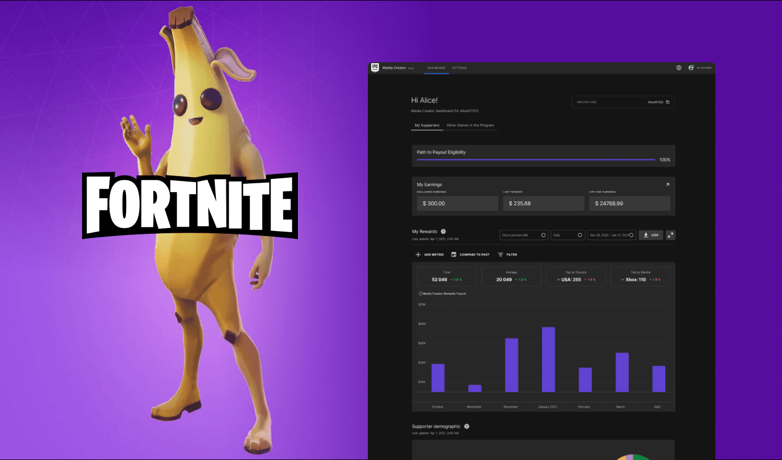Click the Total 52 049 stat card

click(x=447, y=276)
